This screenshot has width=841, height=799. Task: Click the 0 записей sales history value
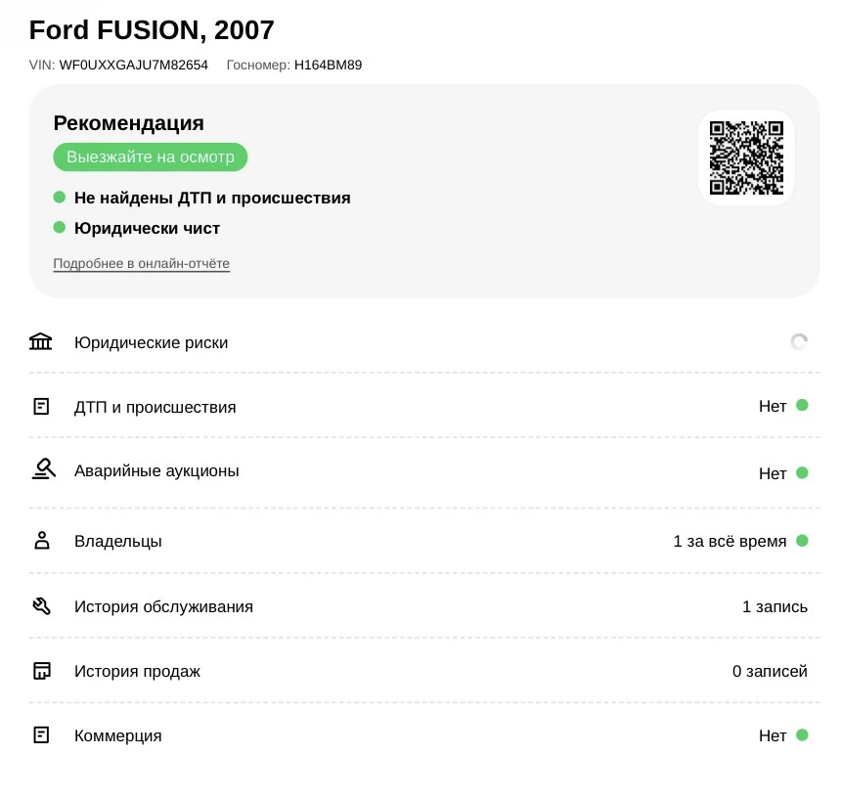(770, 671)
